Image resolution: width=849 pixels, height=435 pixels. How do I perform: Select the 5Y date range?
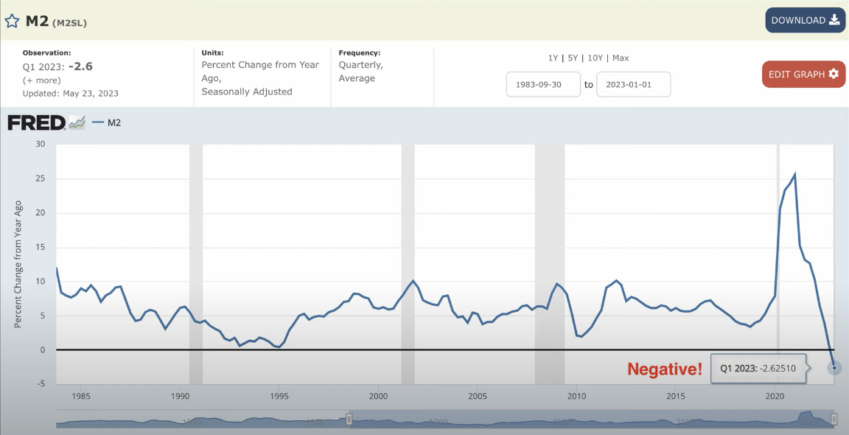point(573,58)
